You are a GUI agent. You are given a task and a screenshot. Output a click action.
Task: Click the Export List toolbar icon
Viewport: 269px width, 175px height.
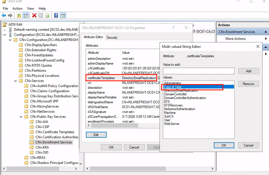(47, 15)
